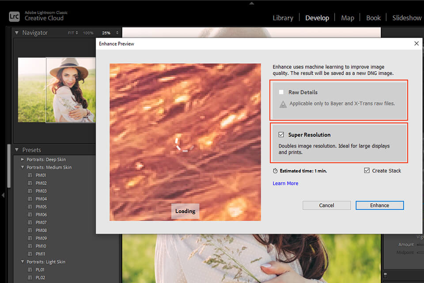Close the Enhance Preview dialog
Screen dimensions: 424x283
click(416, 43)
